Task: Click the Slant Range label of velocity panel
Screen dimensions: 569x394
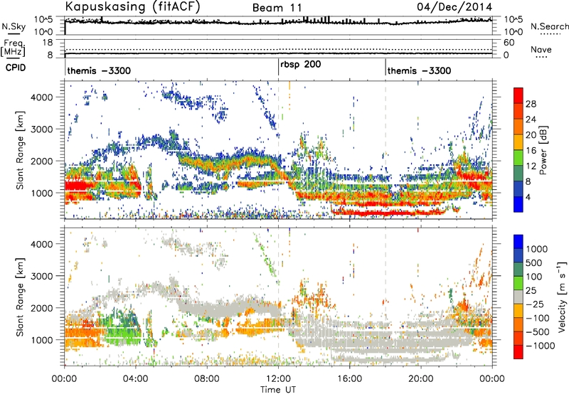Action: pos(20,297)
